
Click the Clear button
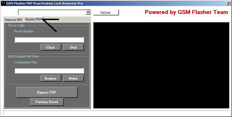click(x=51, y=47)
